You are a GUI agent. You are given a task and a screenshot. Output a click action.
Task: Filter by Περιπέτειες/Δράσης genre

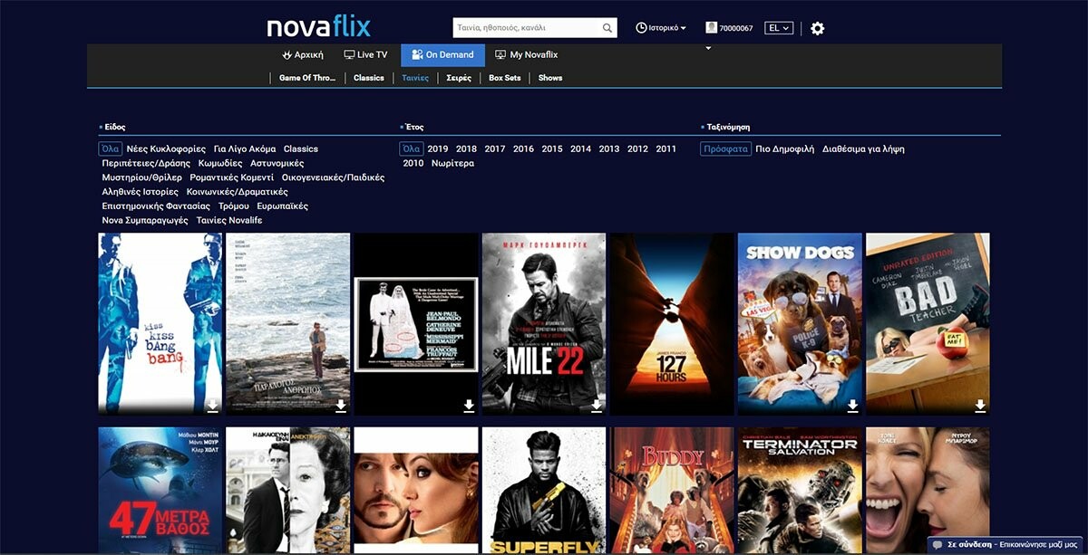[x=146, y=163]
